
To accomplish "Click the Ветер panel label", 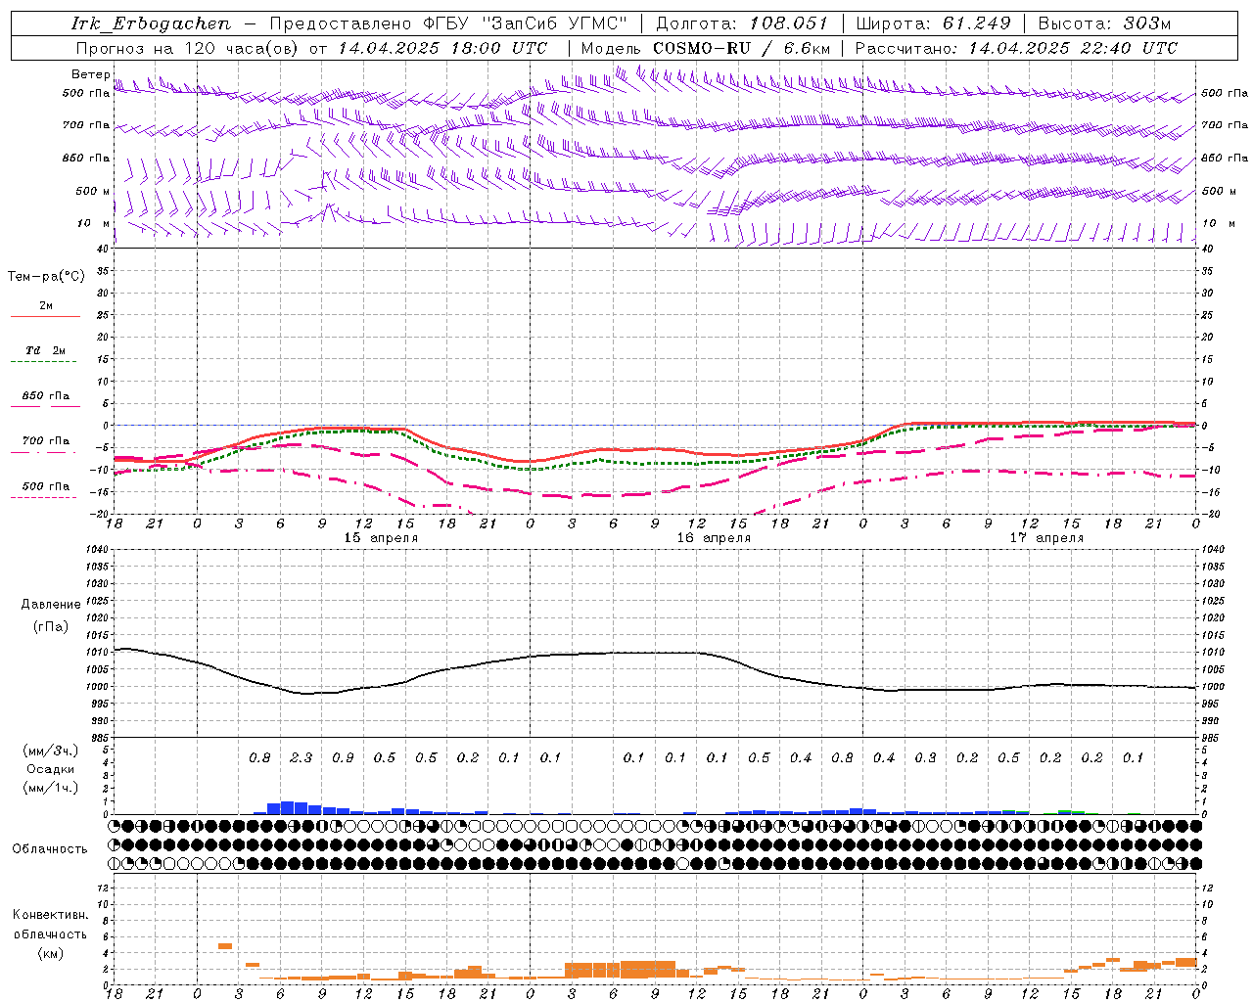I will click(x=90, y=74).
